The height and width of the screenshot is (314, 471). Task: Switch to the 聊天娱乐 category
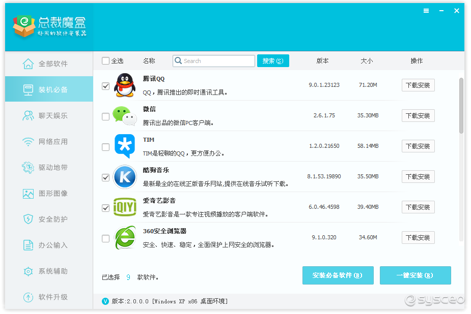click(x=49, y=116)
